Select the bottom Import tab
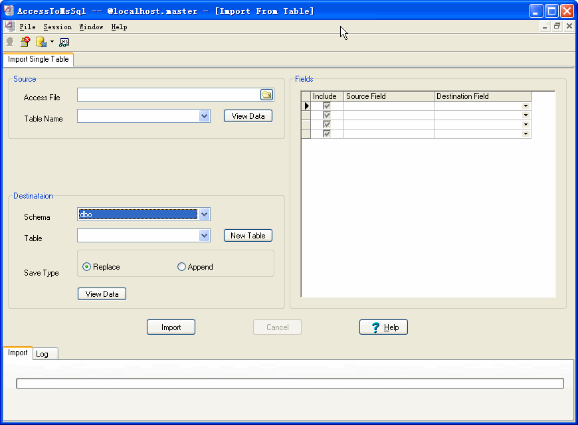 coord(18,353)
